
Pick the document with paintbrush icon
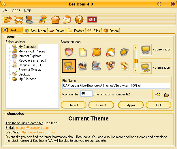124,66
